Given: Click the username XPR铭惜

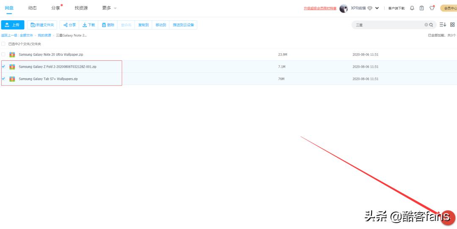Looking at the screenshot, I should (x=358, y=8).
